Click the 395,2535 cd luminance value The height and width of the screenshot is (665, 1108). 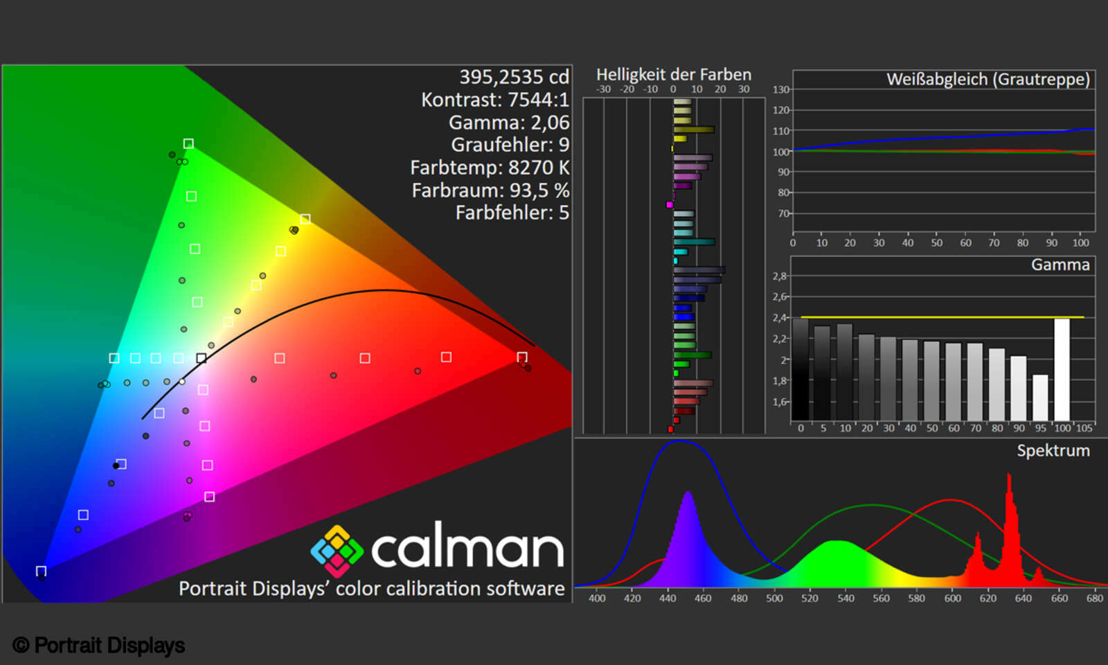(513, 76)
